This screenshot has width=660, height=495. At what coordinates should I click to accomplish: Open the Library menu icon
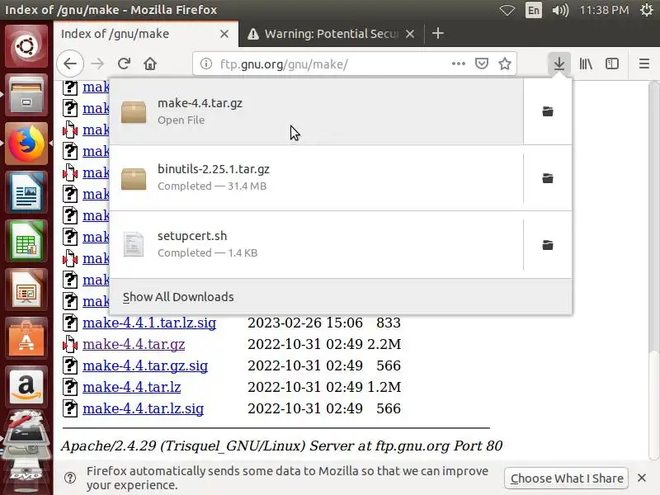[586, 64]
